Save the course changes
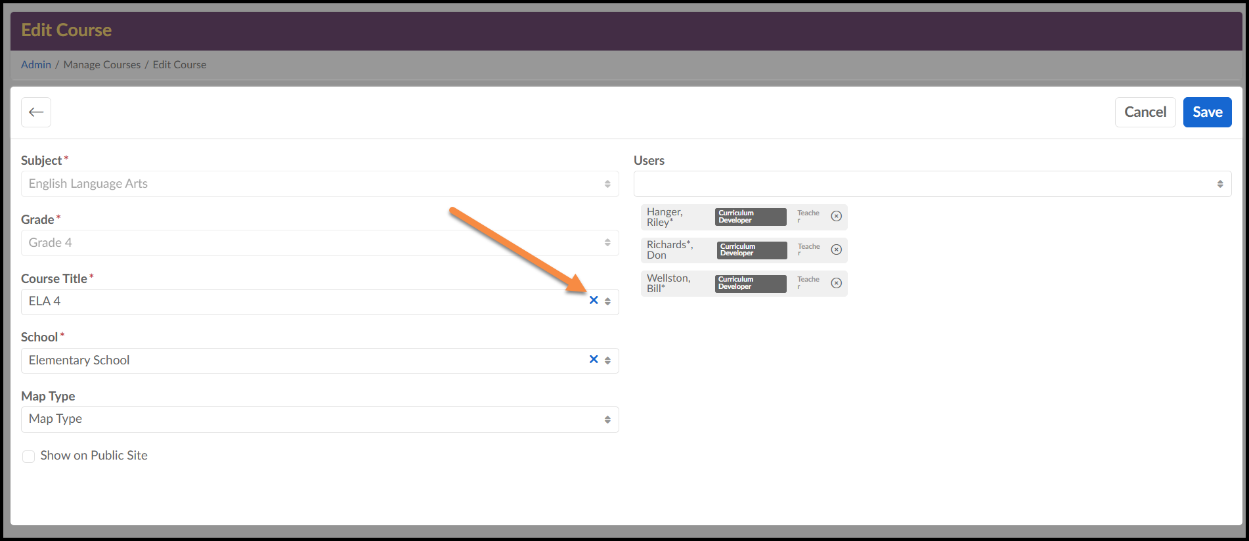Screen dimensions: 1249x541 [1207, 112]
